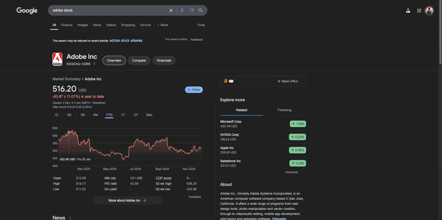
Task: Open More about Adobe Inc
Action: tap(128, 201)
